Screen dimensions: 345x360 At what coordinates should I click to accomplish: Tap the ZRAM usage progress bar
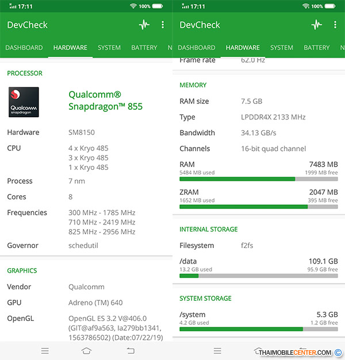259,207
